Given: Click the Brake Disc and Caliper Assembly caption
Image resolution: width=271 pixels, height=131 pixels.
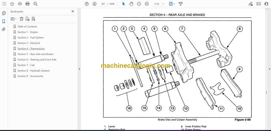Looking at the screenshot, I should coord(177,120).
